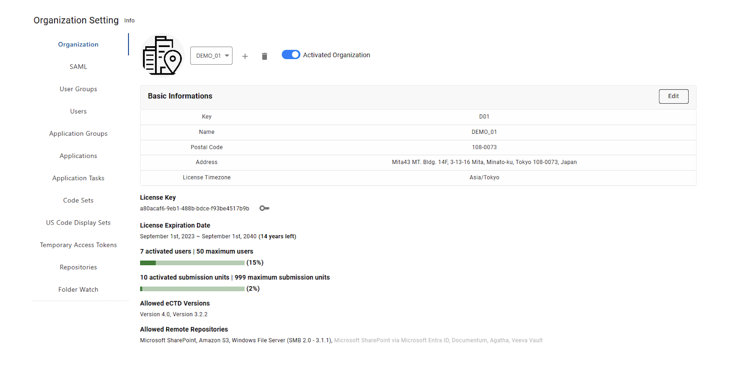741x386 pixels.
Task: Open US Code Display Sets
Action: coord(78,222)
